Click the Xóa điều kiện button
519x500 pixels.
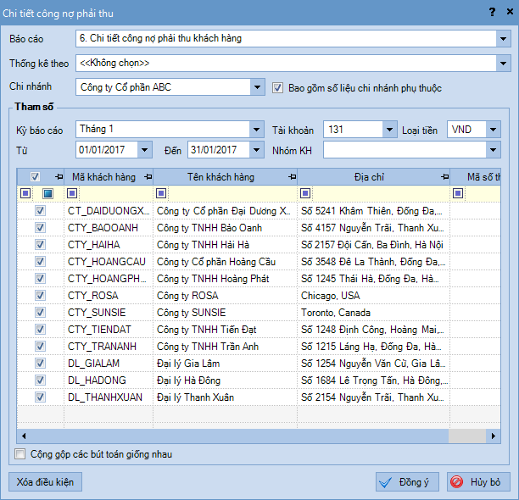pos(46,482)
